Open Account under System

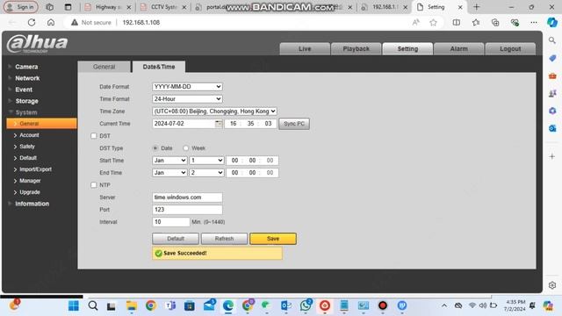[29, 135]
